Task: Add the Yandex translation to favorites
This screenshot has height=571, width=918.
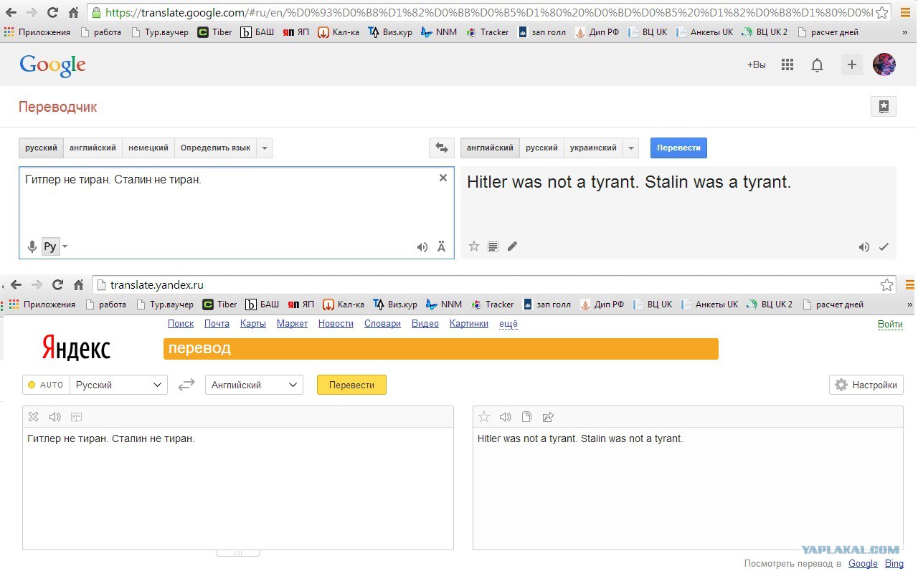Action: (484, 417)
